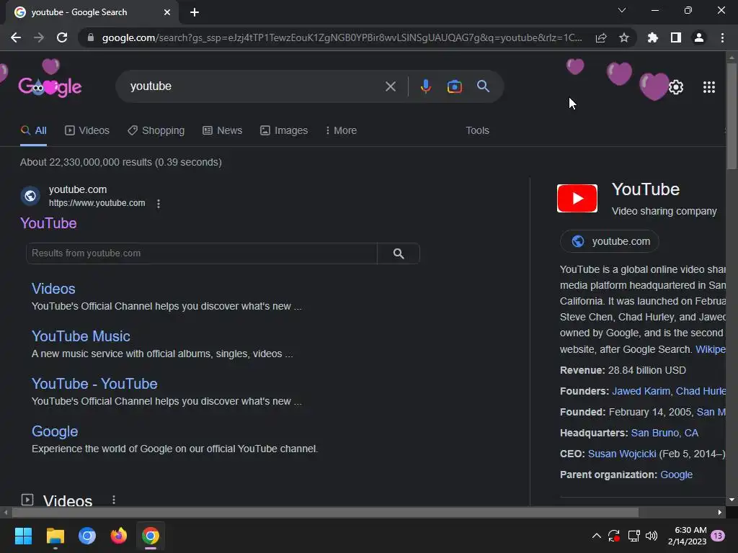Screen dimensions: 738x553
Task: Open the volume speaker tray icon
Action: pyautogui.click(x=652, y=536)
